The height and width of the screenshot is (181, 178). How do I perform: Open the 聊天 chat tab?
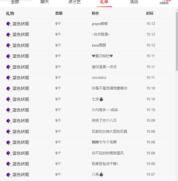[44, 2]
